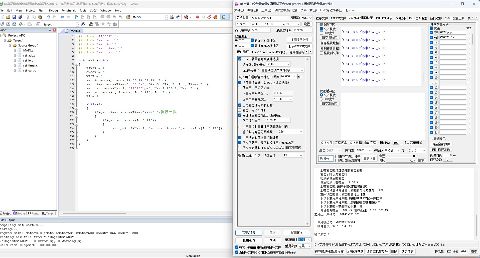This screenshot has height=258, width=480.
Task: Click the Kill all breakpoints icon
Action: [216, 17]
